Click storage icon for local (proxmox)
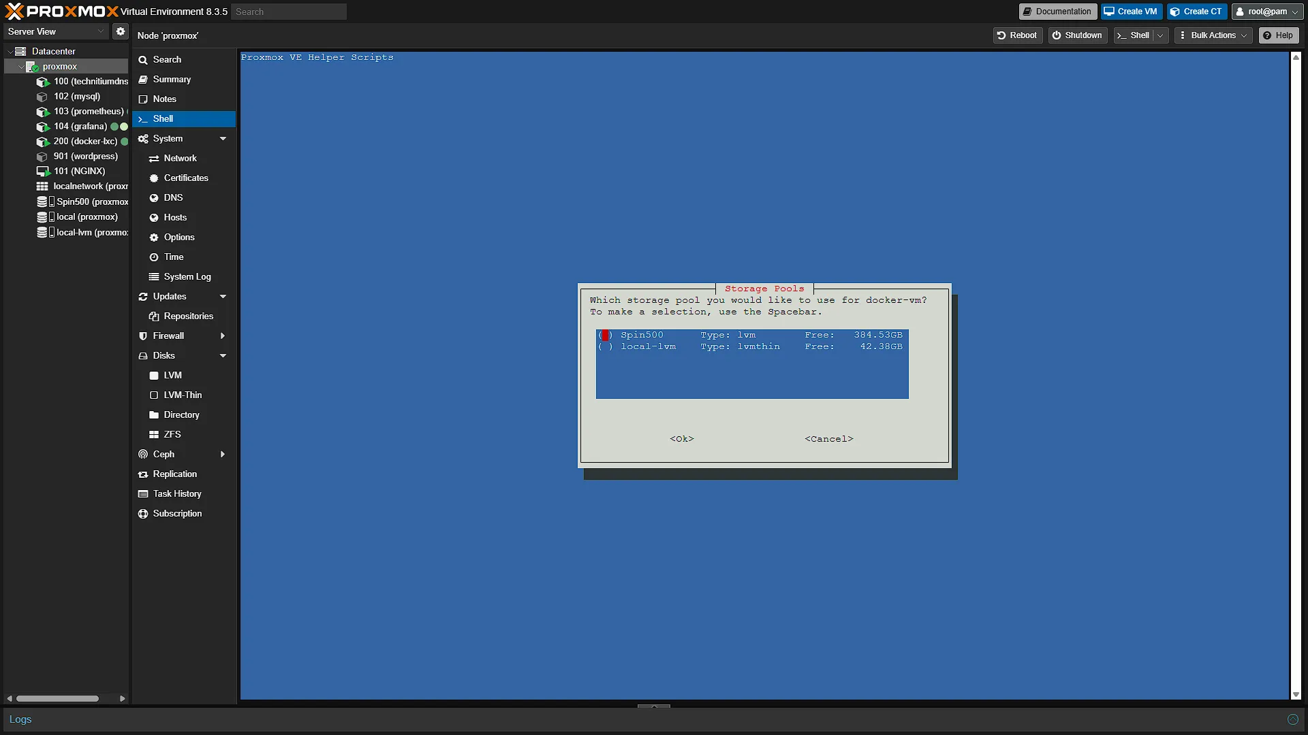The height and width of the screenshot is (735, 1308). (x=45, y=217)
